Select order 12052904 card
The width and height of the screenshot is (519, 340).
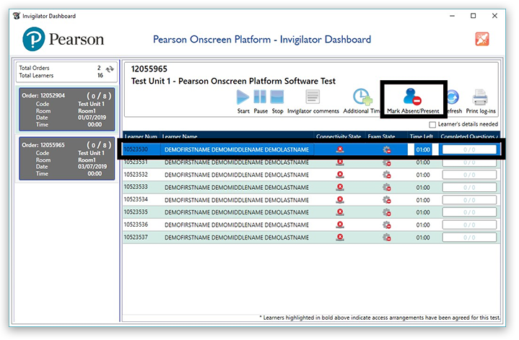click(x=68, y=108)
